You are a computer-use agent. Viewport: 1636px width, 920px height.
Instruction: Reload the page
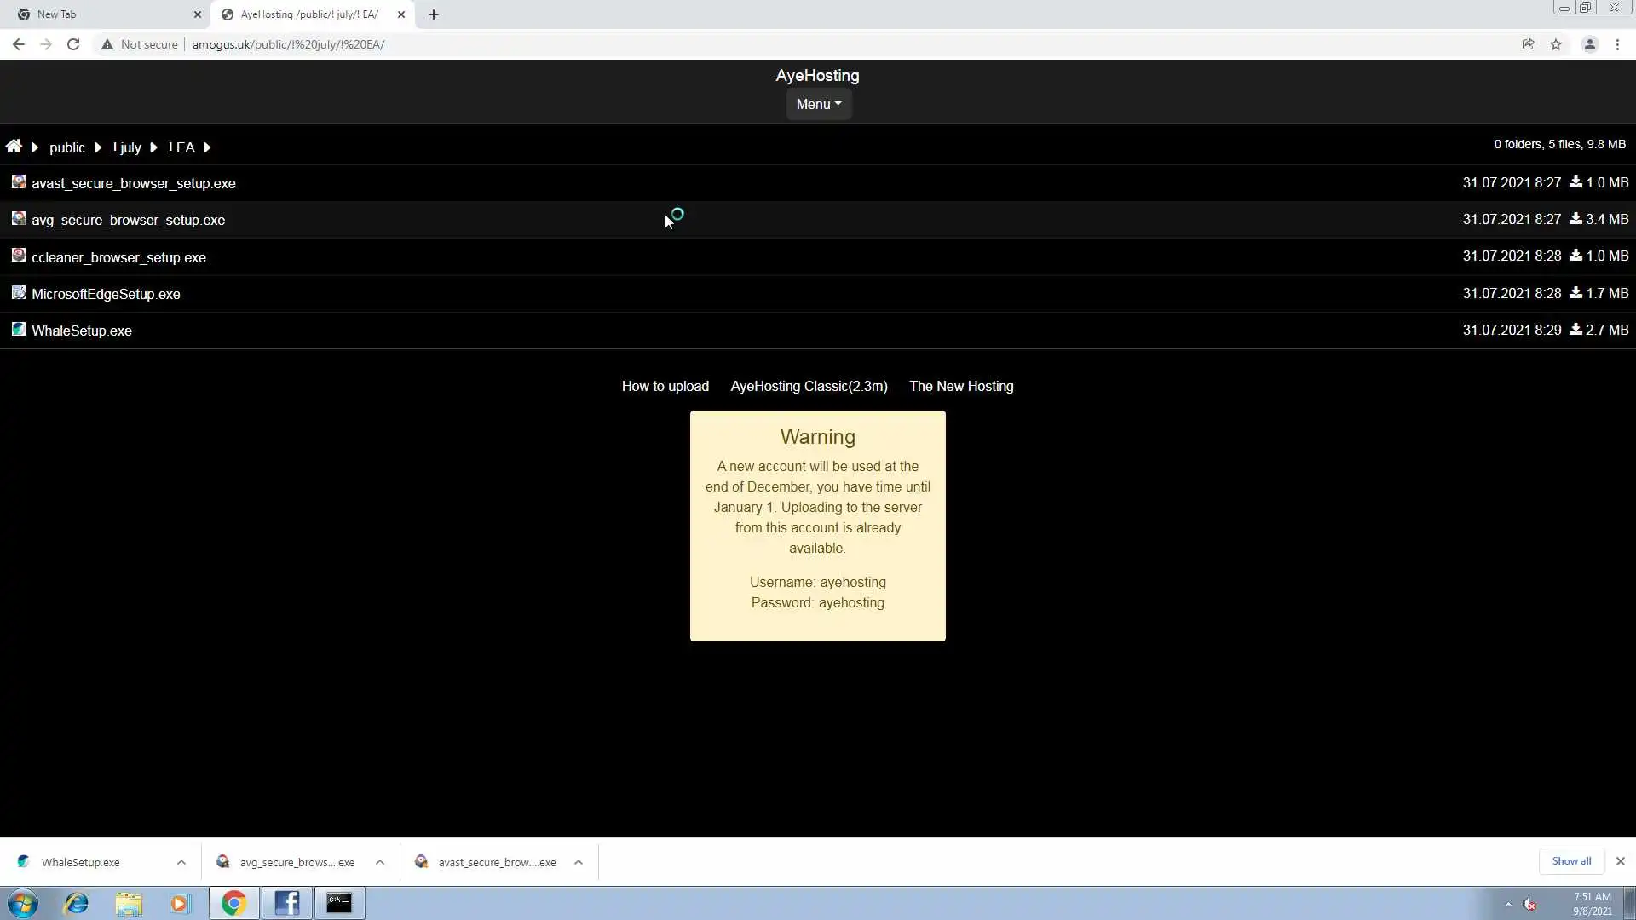pyautogui.click(x=73, y=44)
